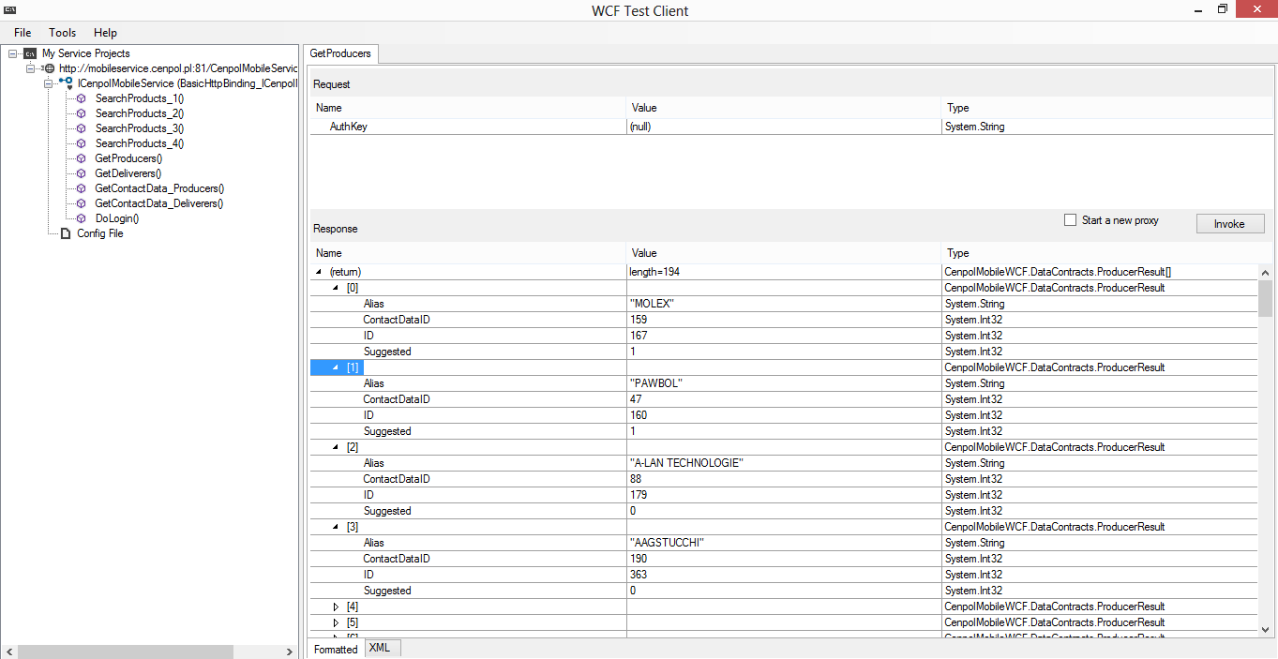This screenshot has width=1278, height=659.
Task: Expand the [4] result item
Action: pos(337,607)
